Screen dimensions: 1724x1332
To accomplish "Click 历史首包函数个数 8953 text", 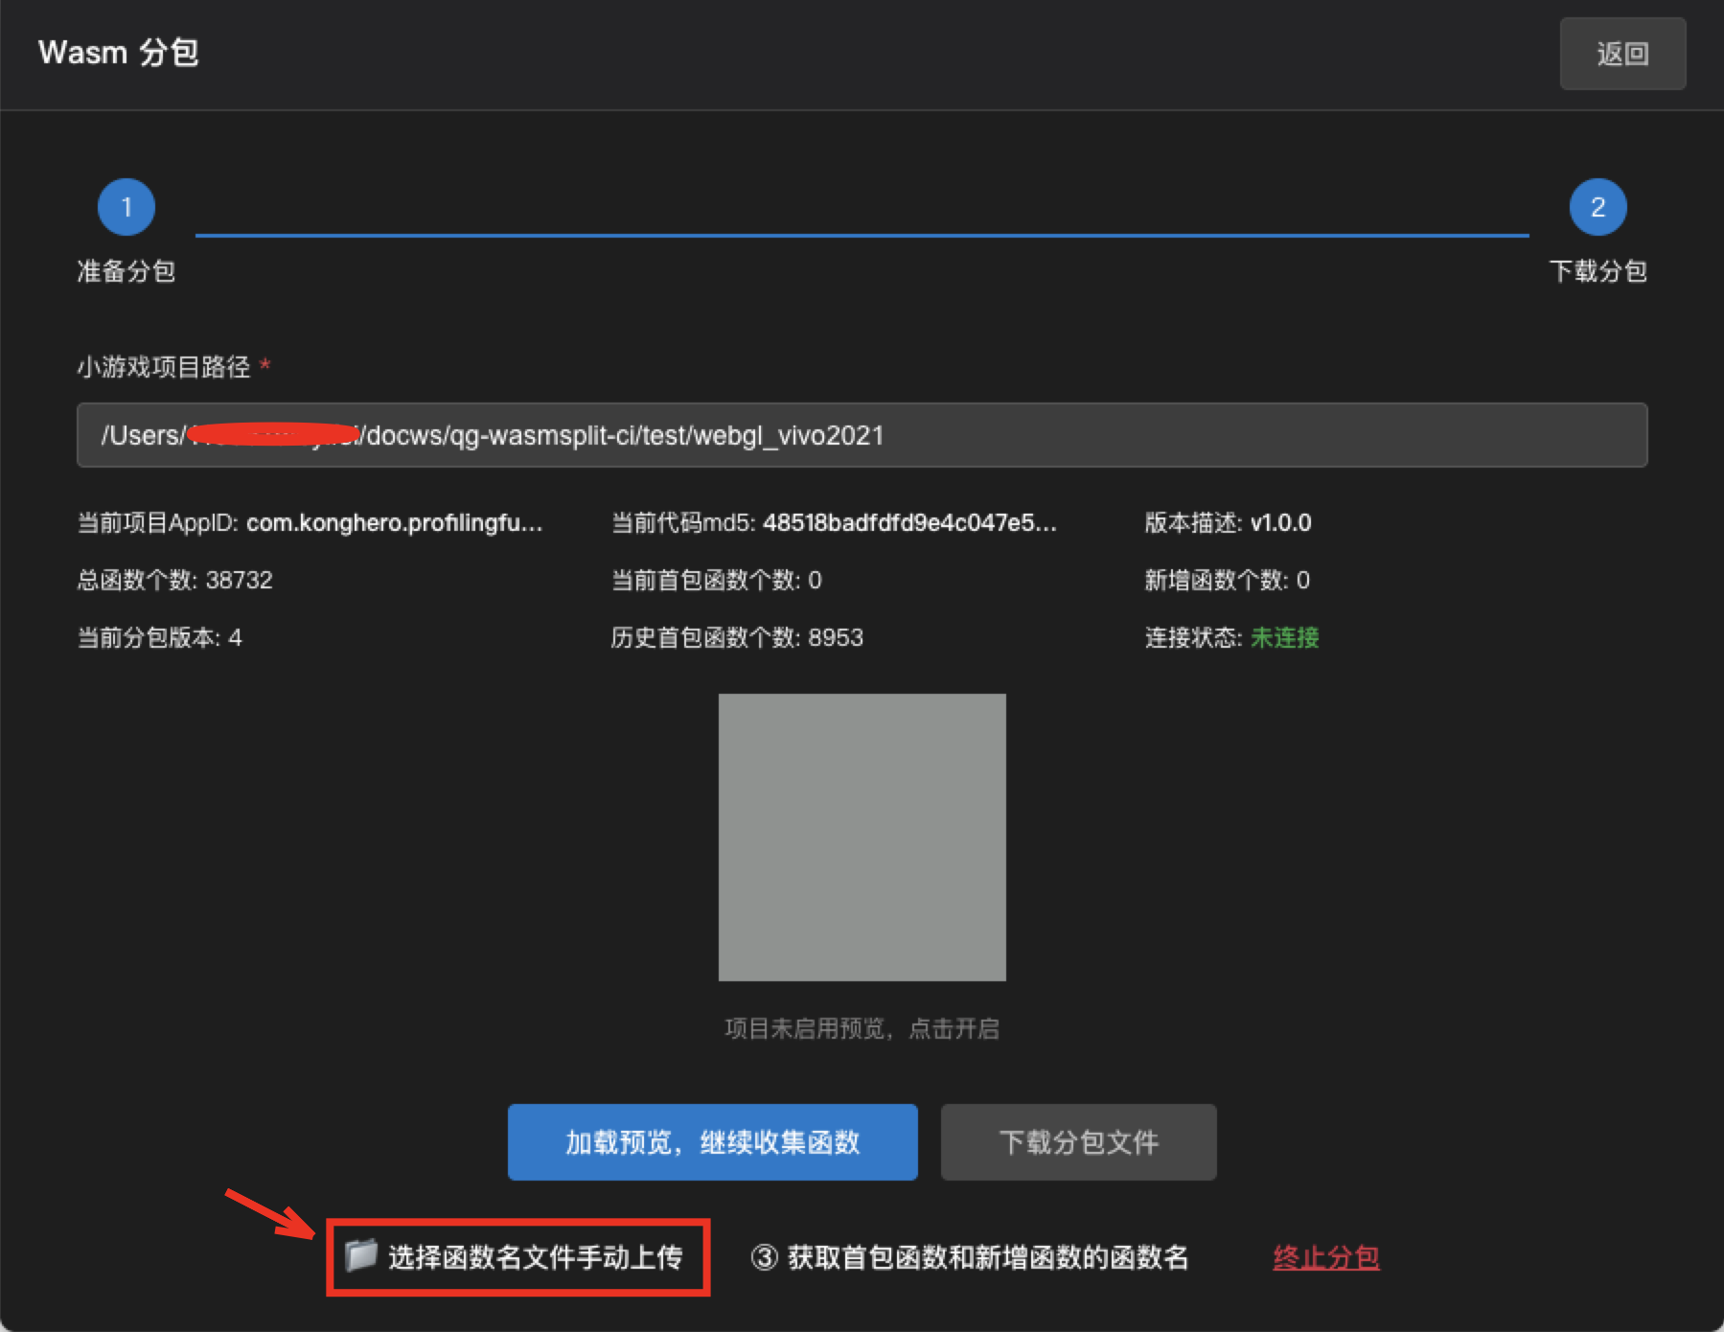I will point(737,637).
